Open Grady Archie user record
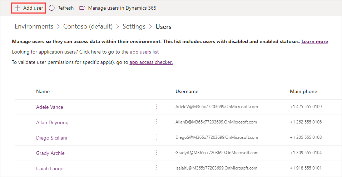The height and width of the screenshot is (177, 342). click(50, 153)
